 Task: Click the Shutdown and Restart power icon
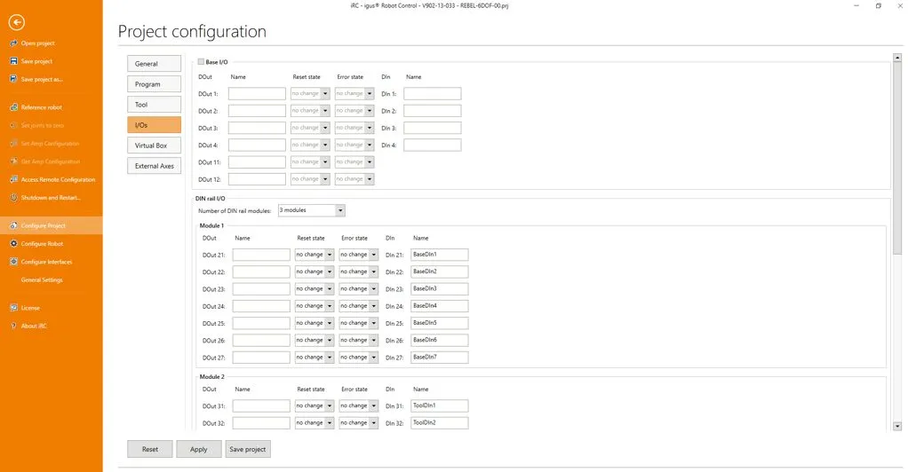pos(14,198)
